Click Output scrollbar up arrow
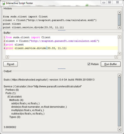The height and width of the screenshot is (134, 124). (119, 75)
